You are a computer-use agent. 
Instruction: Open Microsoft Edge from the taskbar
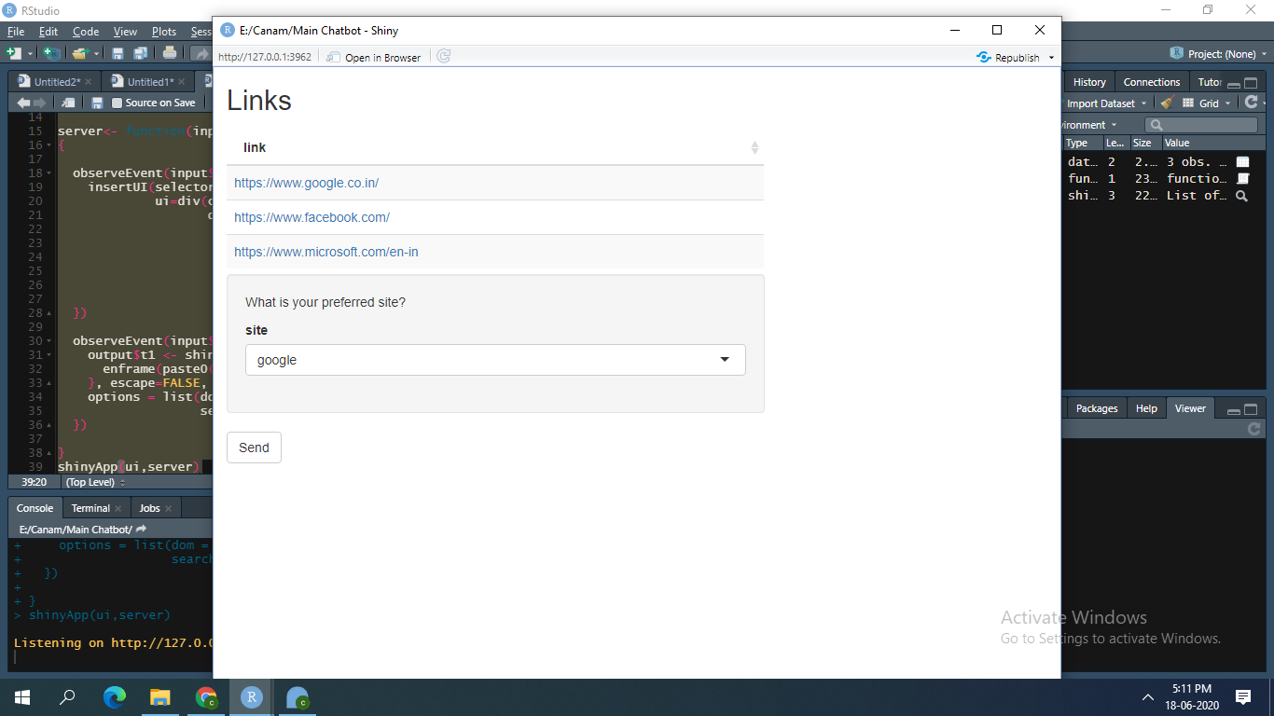click(114, 697)
